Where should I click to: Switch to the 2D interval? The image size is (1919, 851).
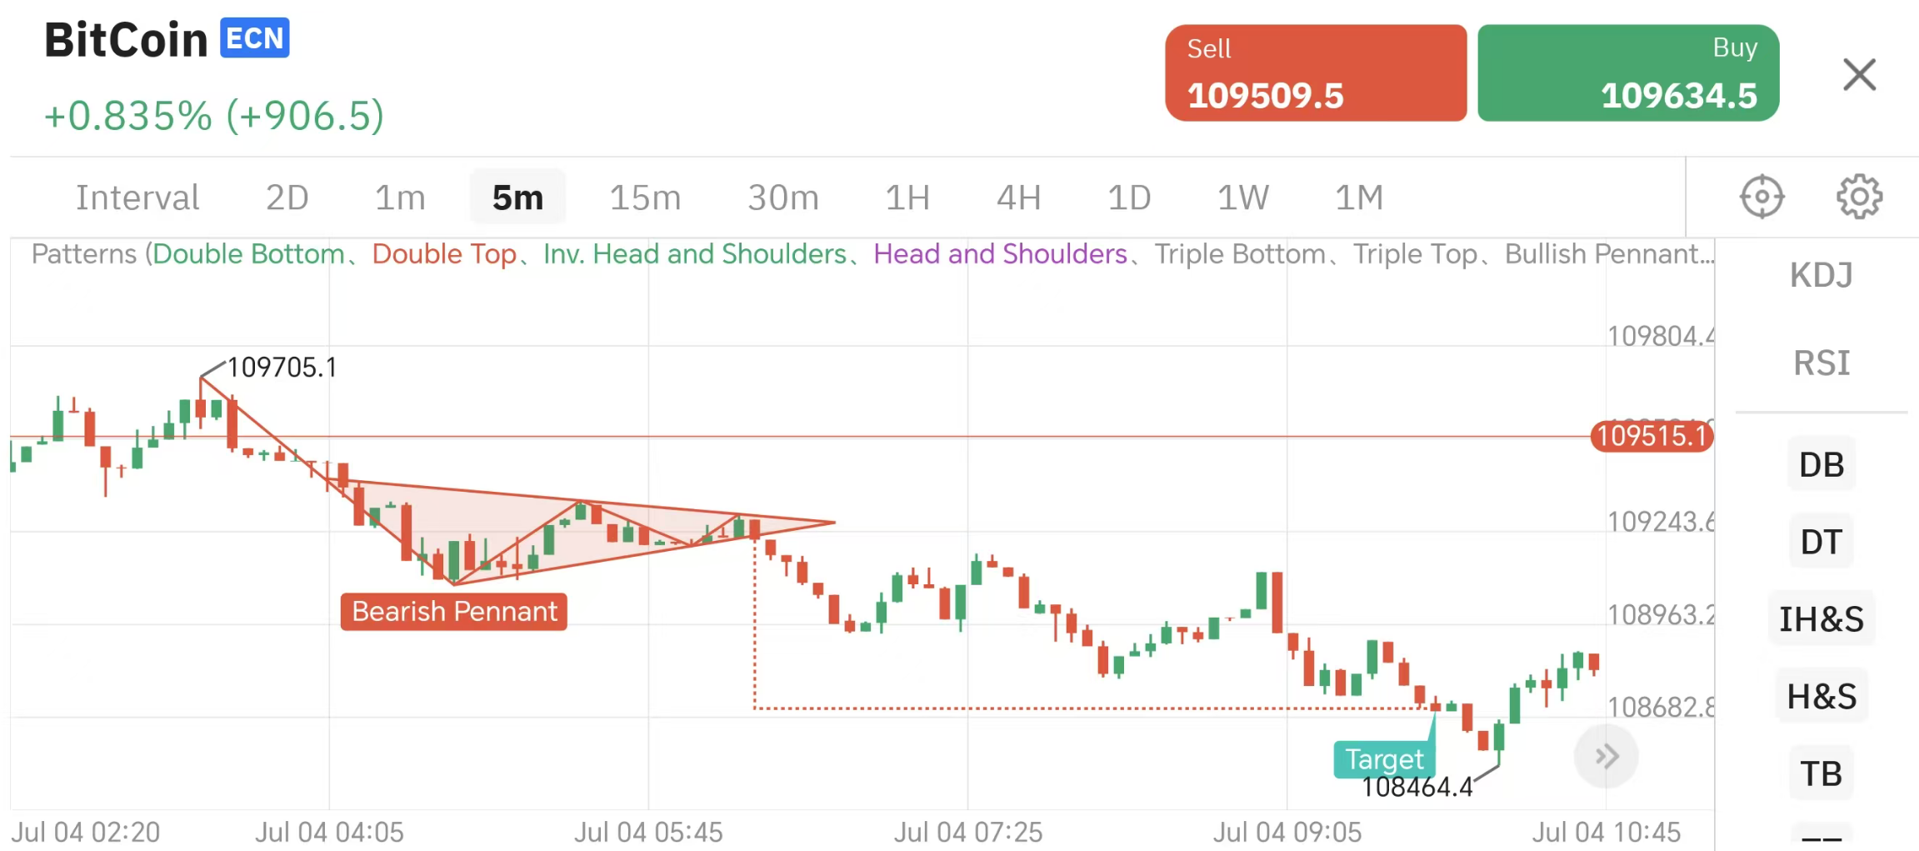pos(287,198)
